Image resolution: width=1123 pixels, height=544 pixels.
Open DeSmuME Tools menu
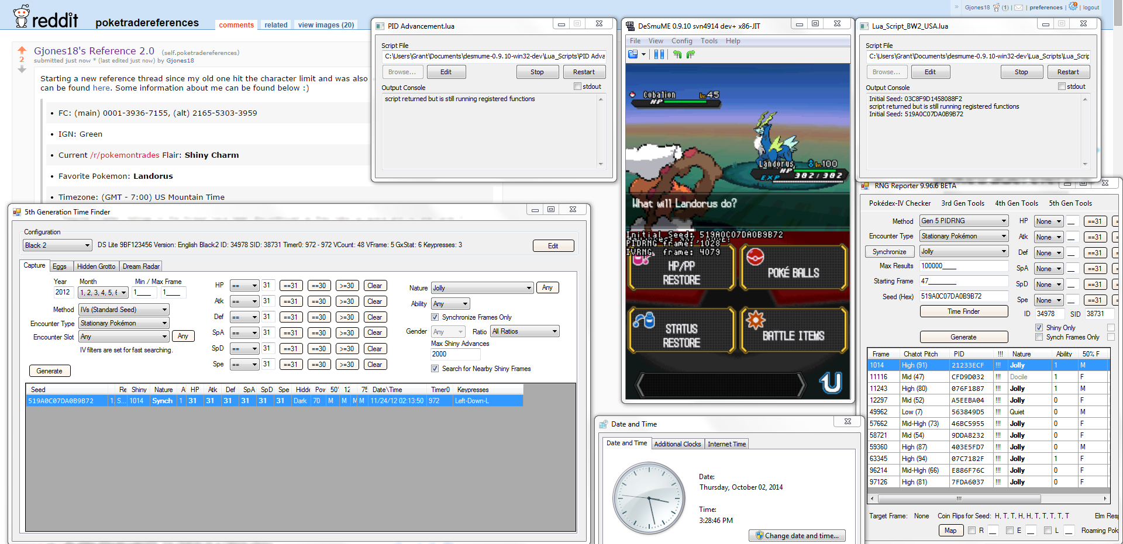[709, 41]
